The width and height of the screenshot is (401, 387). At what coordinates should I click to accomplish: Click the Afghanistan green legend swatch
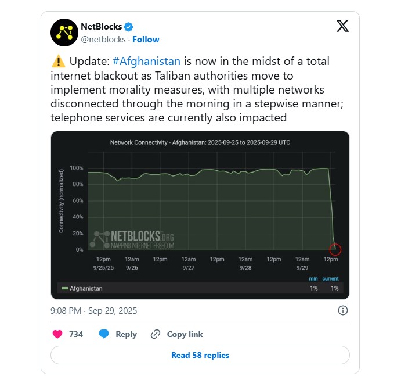pos(64,288)
